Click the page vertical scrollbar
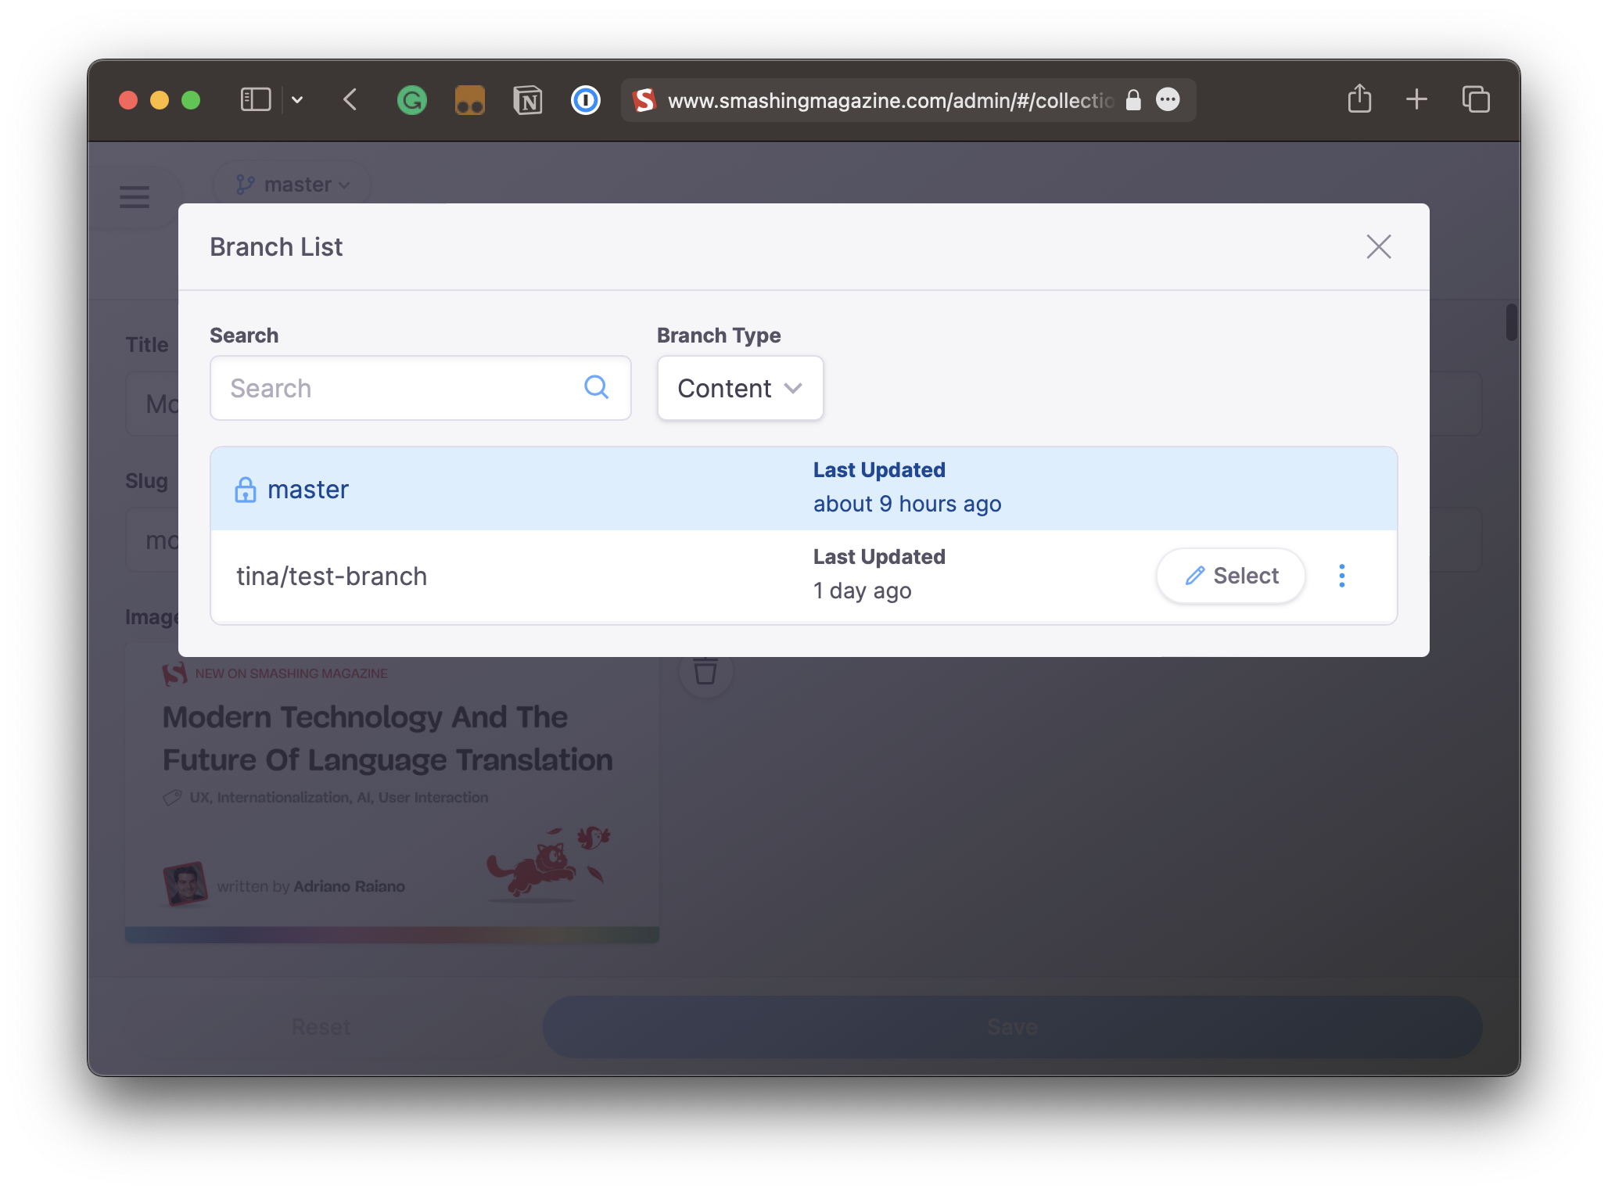Screen dimensions: 1608x1192 (x=1511, y=322)
